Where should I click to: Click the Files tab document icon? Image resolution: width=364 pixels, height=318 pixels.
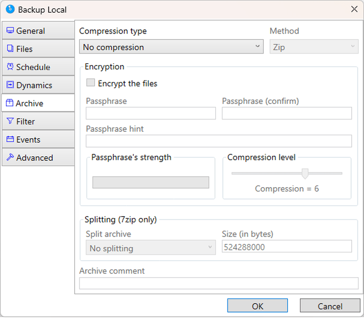tap(10, 48)
